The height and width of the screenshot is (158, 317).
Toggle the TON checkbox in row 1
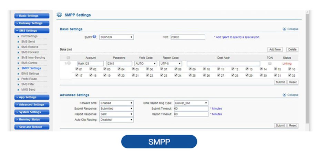tap(270, 64)
